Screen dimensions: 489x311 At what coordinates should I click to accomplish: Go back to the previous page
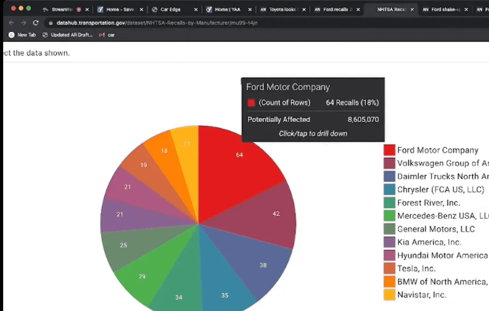(12, 23)
